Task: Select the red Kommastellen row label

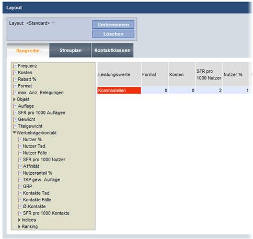Action: point(119,90)
